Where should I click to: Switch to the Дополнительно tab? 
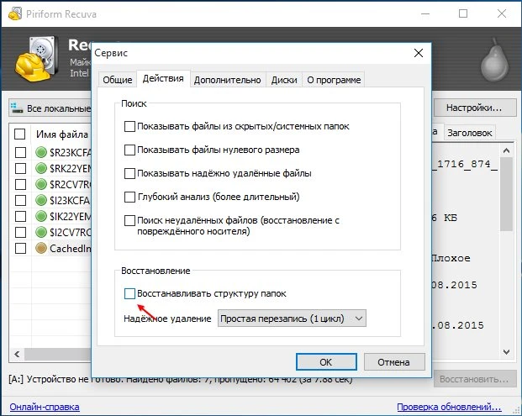pos(227,80)
